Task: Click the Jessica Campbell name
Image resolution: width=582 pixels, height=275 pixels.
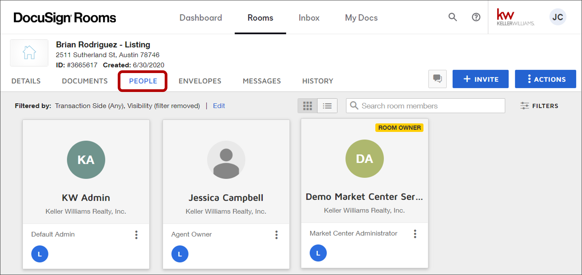Action: click(226, 198)
